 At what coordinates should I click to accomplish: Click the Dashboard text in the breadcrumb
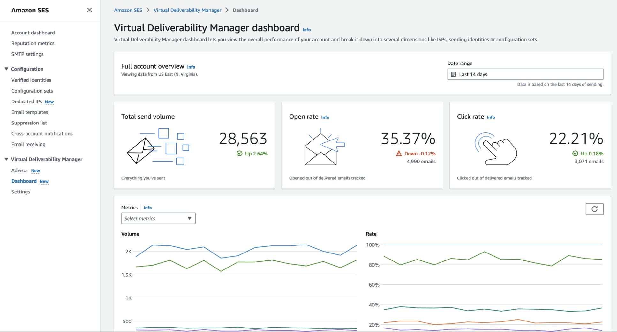point(245,10)
